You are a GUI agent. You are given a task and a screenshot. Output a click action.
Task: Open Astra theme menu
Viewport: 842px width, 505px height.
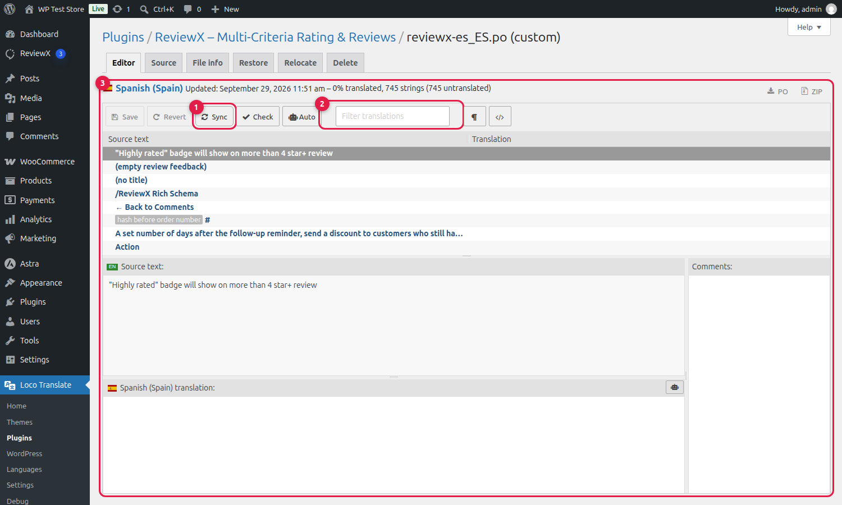pos(45,264)
